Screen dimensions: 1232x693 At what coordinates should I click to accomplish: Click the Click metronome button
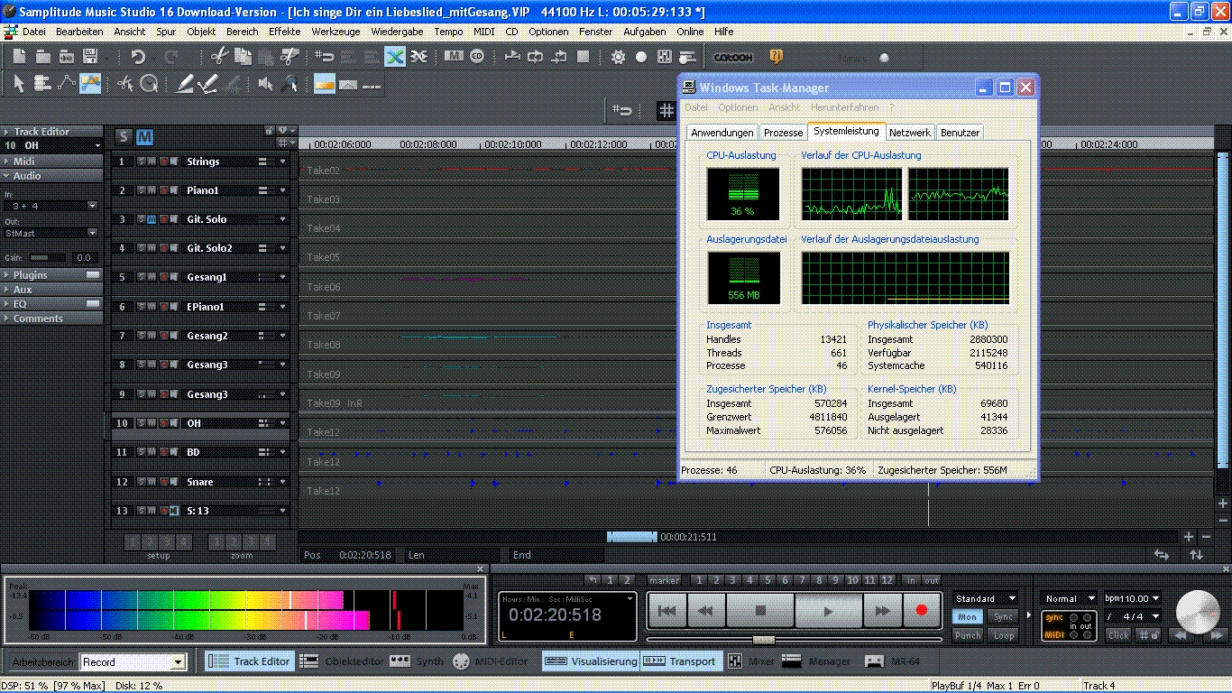click(1118, 635)
